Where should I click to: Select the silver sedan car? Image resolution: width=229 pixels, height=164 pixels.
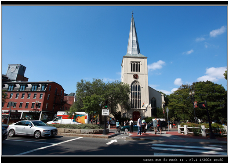point(32,129)
